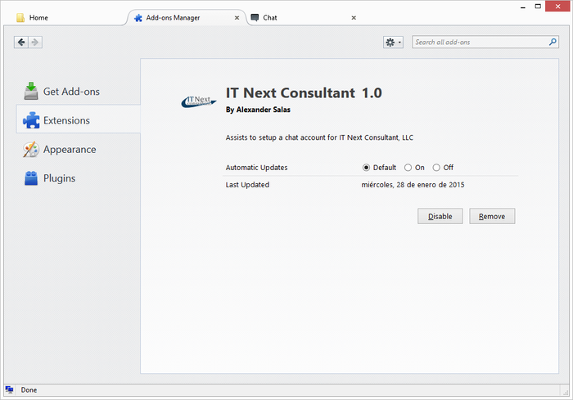Click the blue puzzle piece Extensions icon
The image size is (573, 400).
31,120
